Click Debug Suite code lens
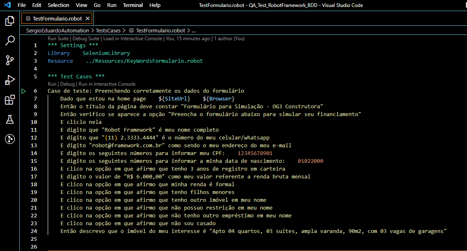 pyautogui.click(x=86, y=39)
